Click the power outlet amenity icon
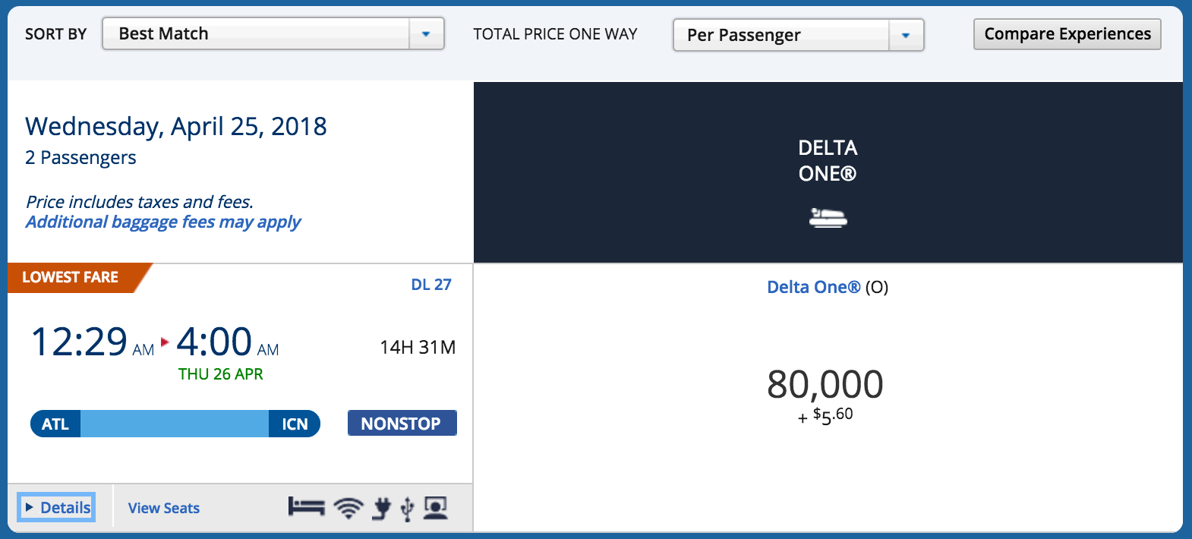The width and height of the screenshot is (1192, 539). (381, 508)
